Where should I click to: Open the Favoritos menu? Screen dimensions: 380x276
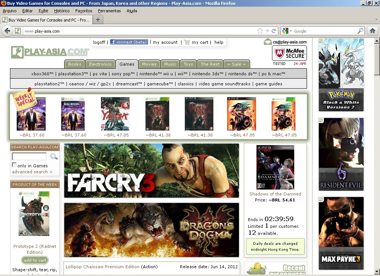click(83, 11)
